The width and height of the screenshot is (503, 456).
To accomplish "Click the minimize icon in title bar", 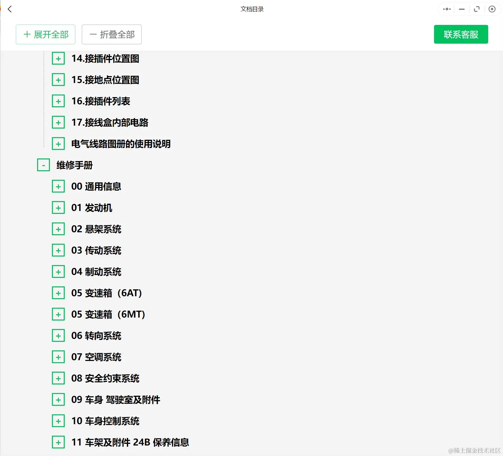I will click(x=461, y=9).
